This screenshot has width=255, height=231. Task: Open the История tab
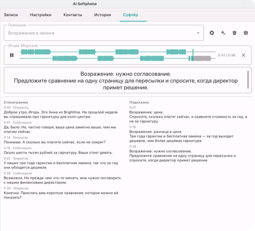pyautogui.click(x=102, y=15)
